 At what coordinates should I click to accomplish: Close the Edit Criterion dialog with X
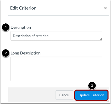coord(106,8)
